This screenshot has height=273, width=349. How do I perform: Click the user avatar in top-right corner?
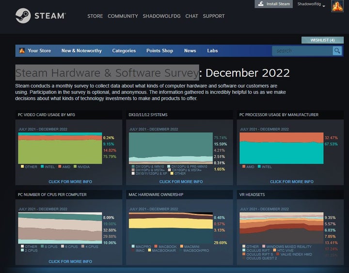pyautogui.click(x=337, y=6)
